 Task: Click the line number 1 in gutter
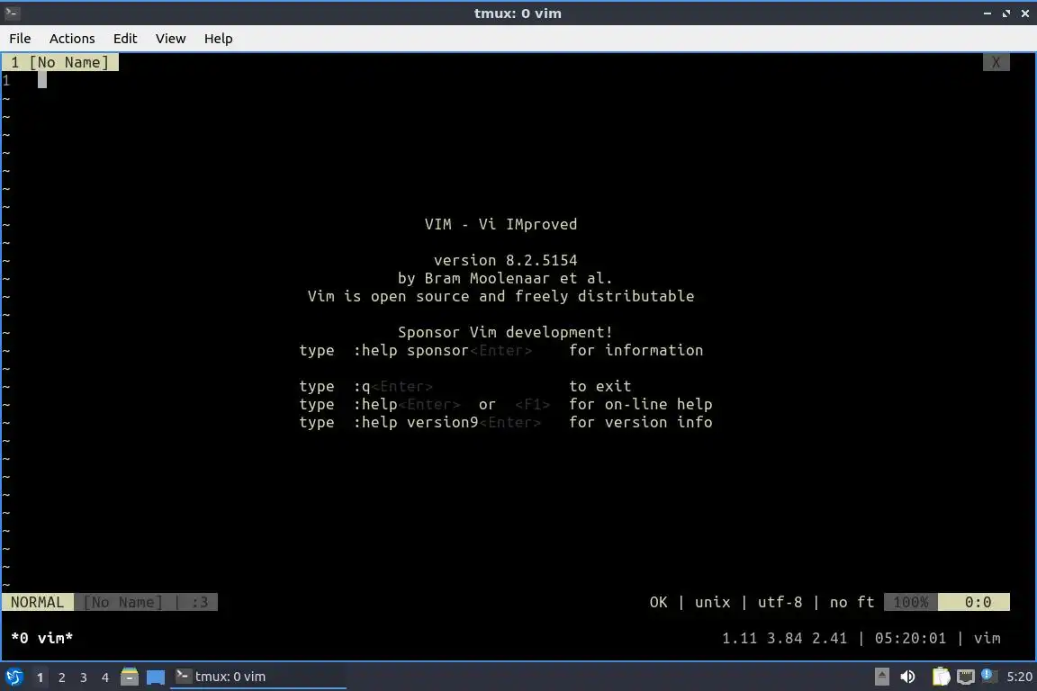tap(6, 81)
